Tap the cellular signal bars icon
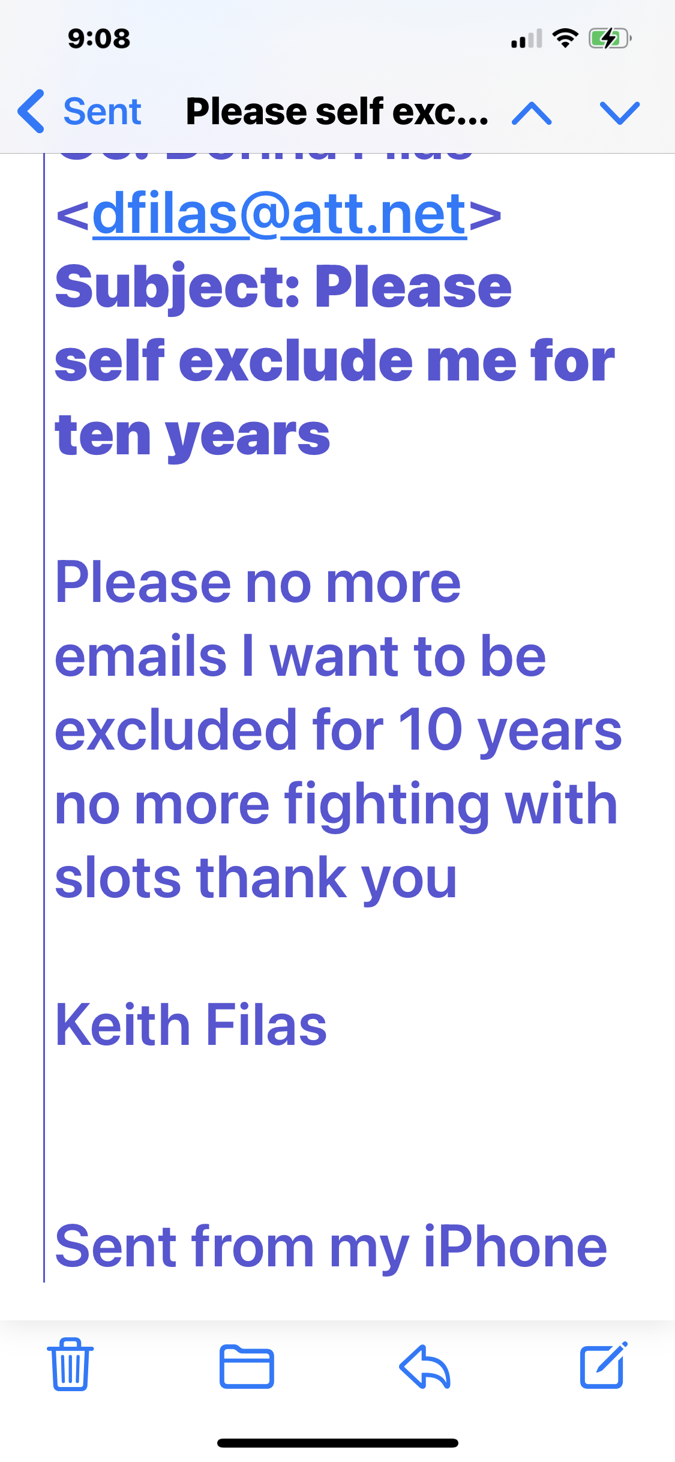 click(x=526, y=39)
